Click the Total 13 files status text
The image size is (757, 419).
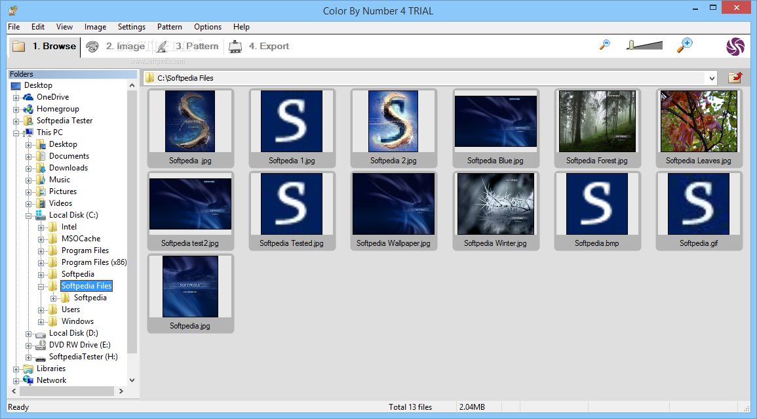pyautogui.click(x=410, y=407)
